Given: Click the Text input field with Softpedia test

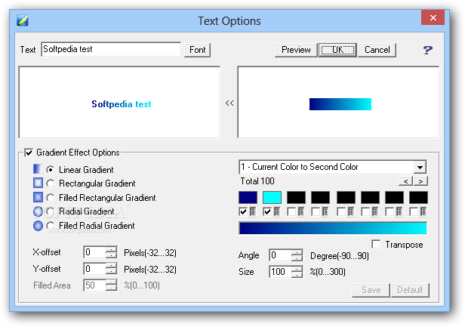Looking at the screenshot, I should point(111,49).
